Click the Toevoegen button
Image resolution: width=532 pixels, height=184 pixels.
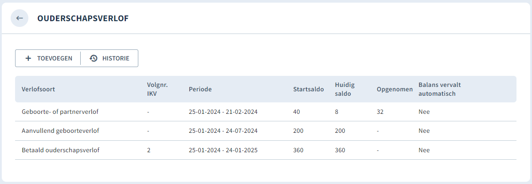tap(48, 58)
